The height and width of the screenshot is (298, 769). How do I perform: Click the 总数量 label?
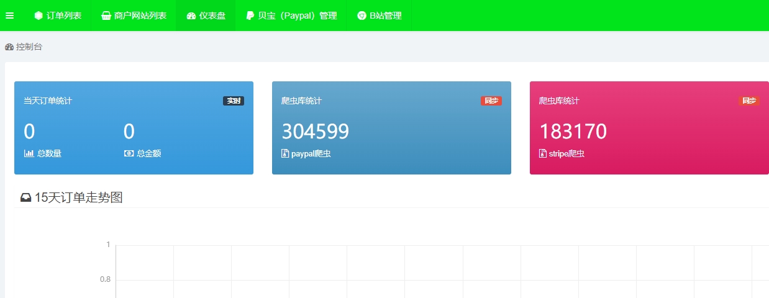coord(49,153)
